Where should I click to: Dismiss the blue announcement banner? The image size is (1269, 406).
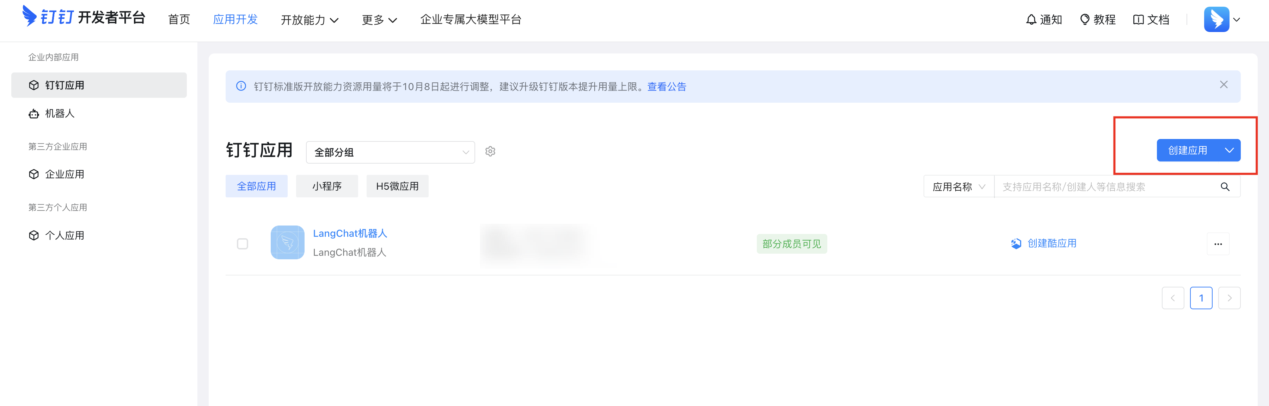(x=1223, y=84)
